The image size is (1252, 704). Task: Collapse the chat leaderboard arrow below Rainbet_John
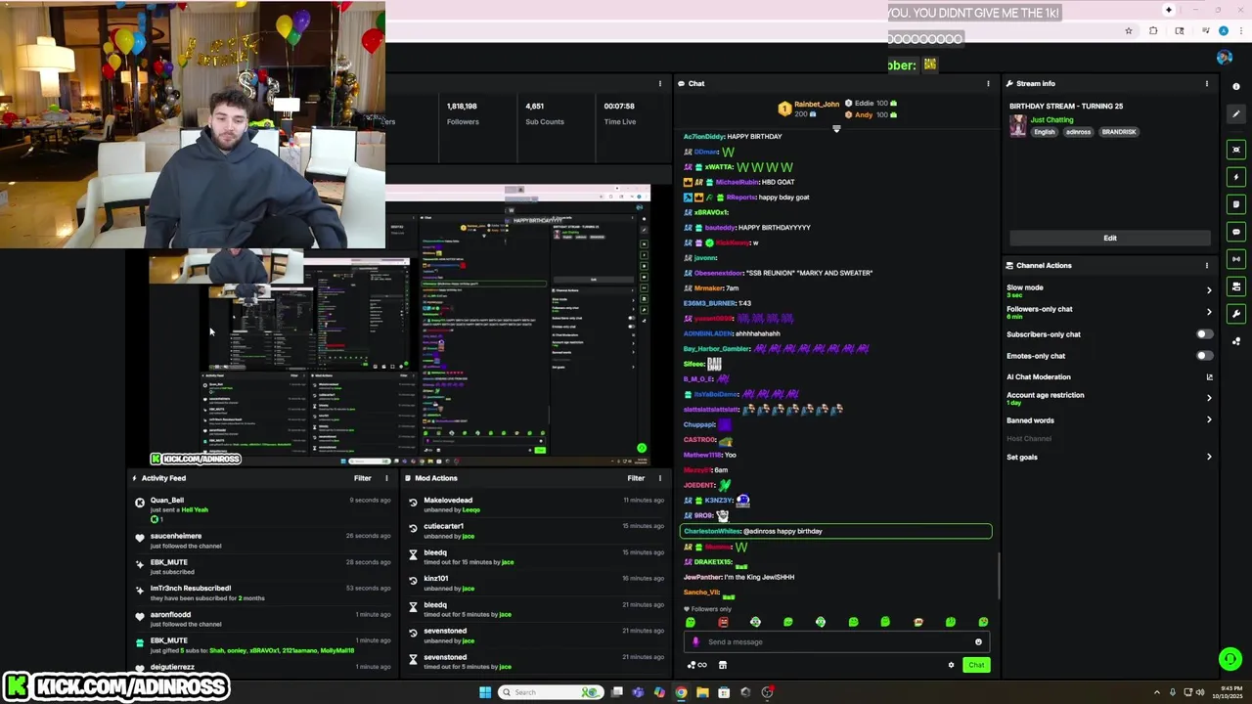(x=836, y=129)
